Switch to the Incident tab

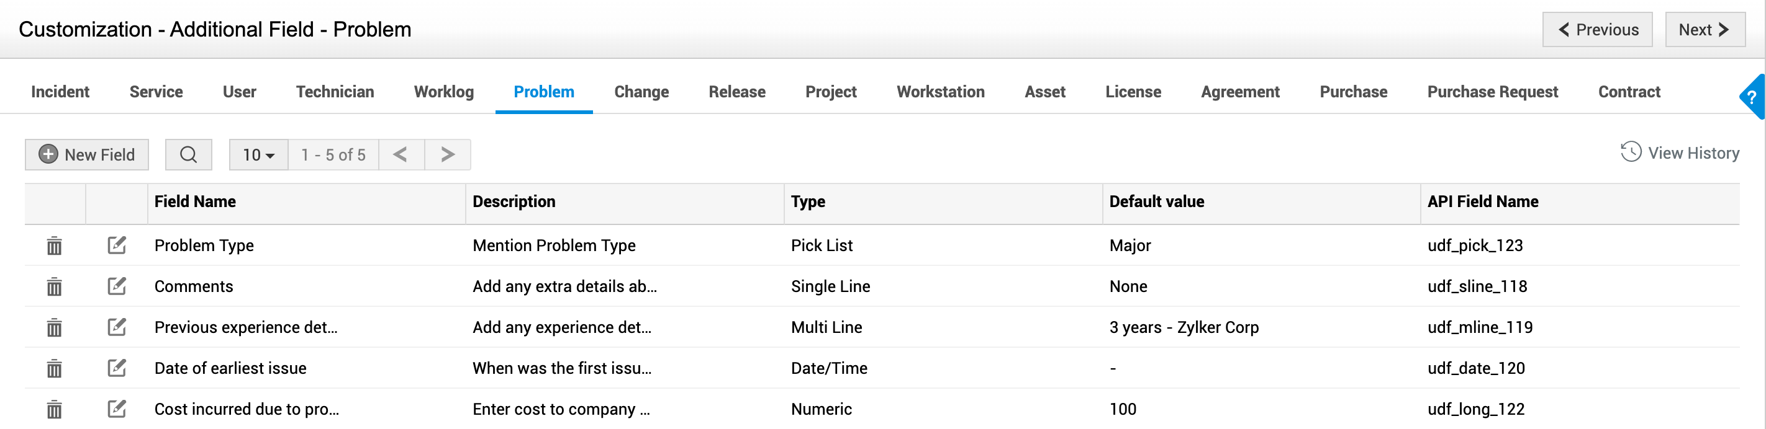pyautogui.click(x=60, y=92)
